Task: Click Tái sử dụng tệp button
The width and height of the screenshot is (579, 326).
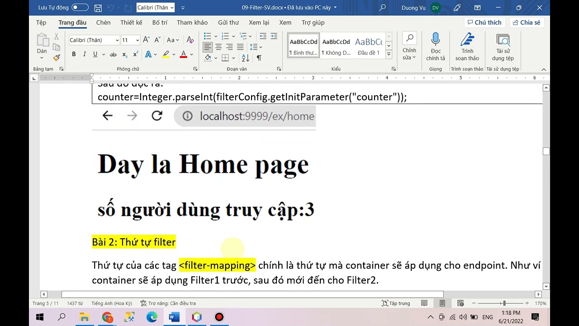Action: 503,47
